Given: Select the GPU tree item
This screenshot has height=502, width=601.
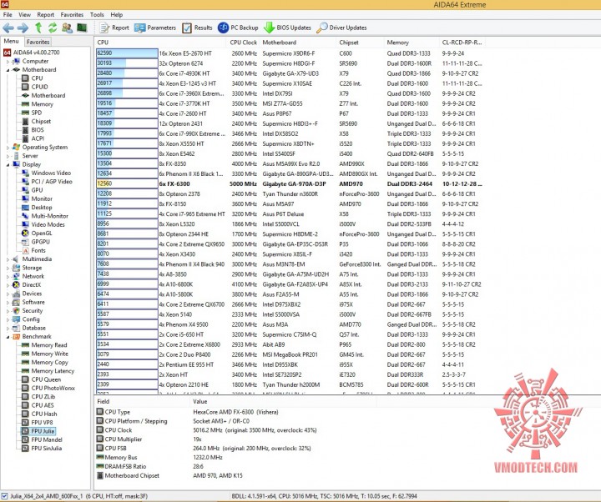Looking at the screenshot, I should coord(38,190).
